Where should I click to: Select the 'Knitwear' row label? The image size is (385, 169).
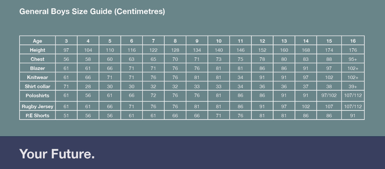click(x=37, y=77)
